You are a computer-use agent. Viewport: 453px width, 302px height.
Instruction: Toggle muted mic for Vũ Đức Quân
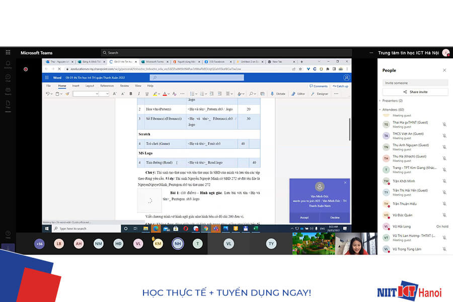pos(444,215)
